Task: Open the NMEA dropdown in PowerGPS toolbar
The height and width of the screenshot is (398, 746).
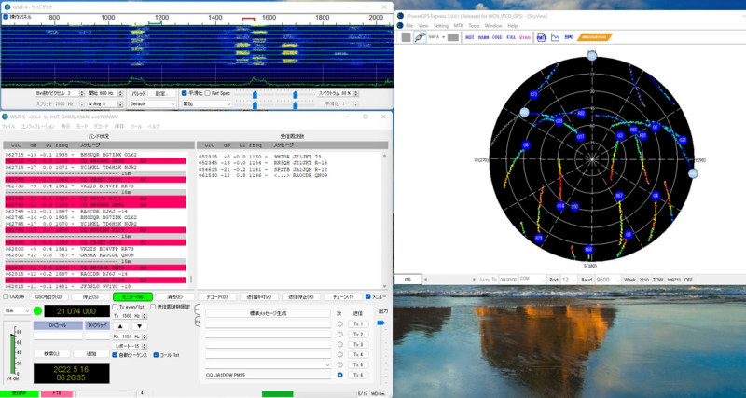Action: click(436, 37)
